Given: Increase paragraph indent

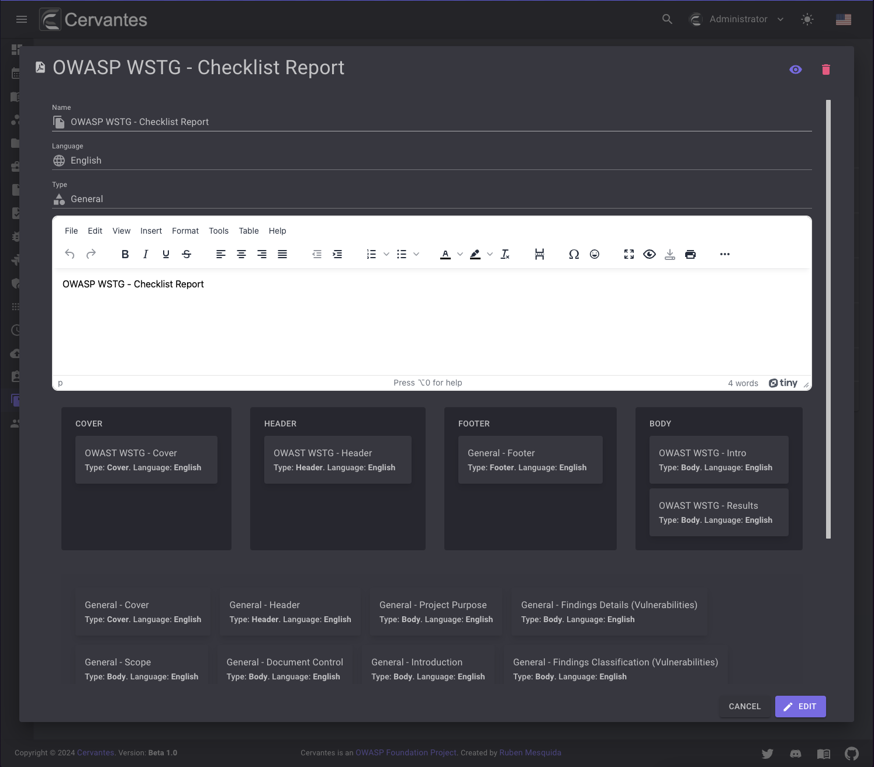Looking at the screenshot, I should coord(337,254).
